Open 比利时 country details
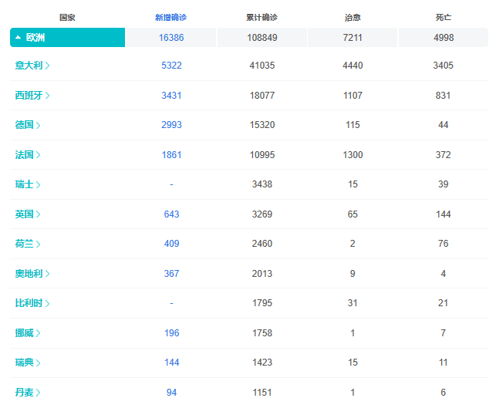This screenshot has width=496, height=398. coord(32,303)
